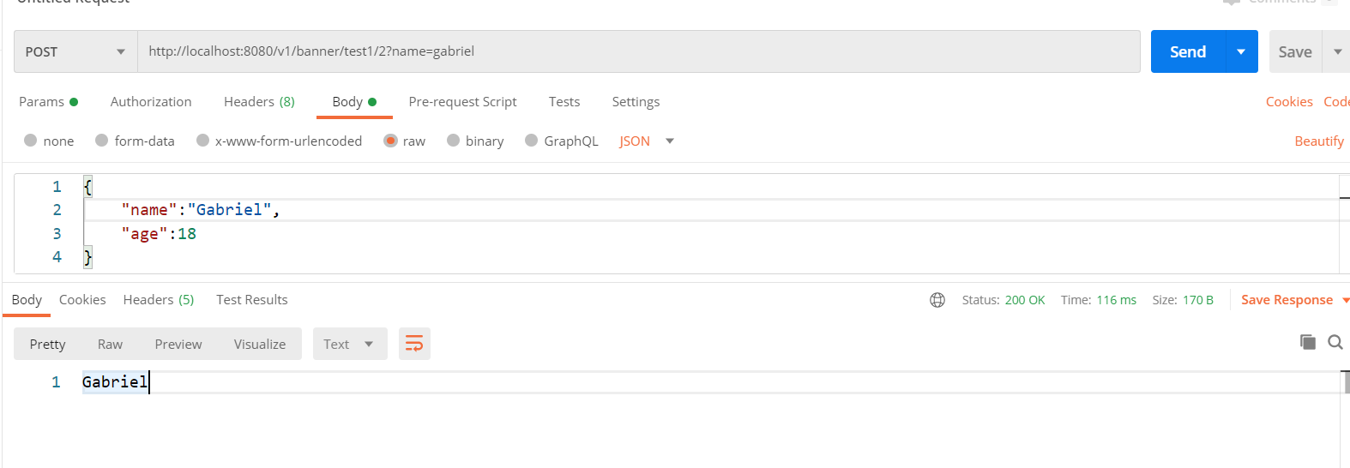Click the Beautify link
This screenshot has width=1350, height=468.
[1318, 141]
